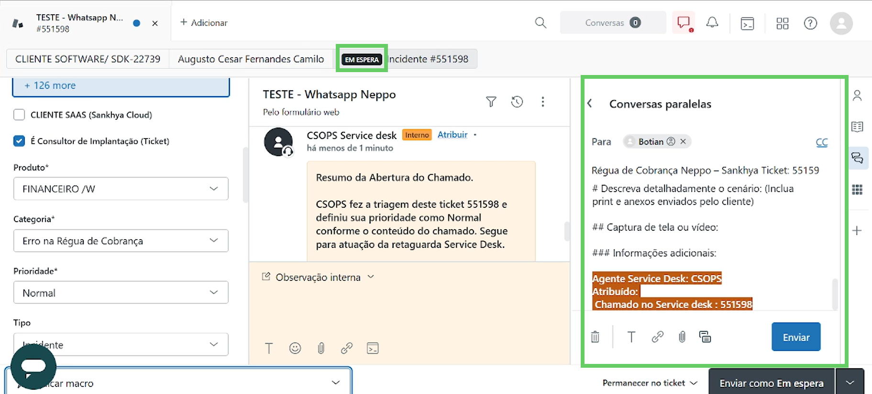Viewport: 872px width, 394px height.
Task: Check CLIENTE SAAS (Sankhya Cloud) checkbox
Action: tap(19, 115)
